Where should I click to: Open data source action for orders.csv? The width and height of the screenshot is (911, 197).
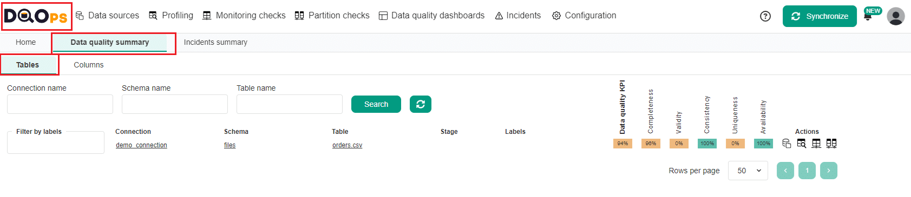pyautogui.click(x=787, y=143)
